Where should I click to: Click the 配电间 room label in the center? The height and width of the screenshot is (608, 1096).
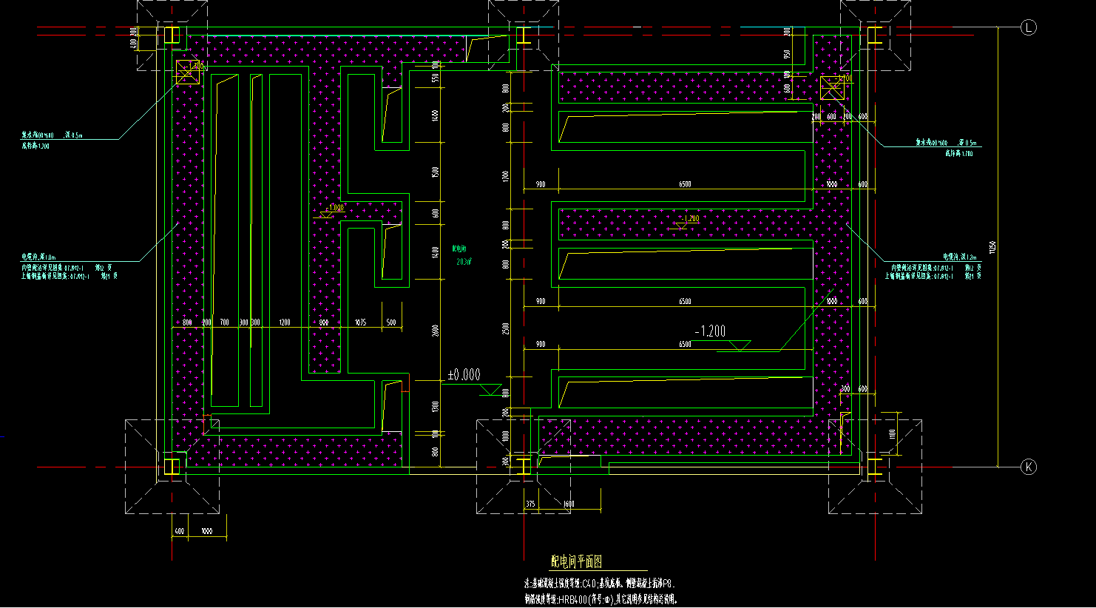[x=460, y=250]
